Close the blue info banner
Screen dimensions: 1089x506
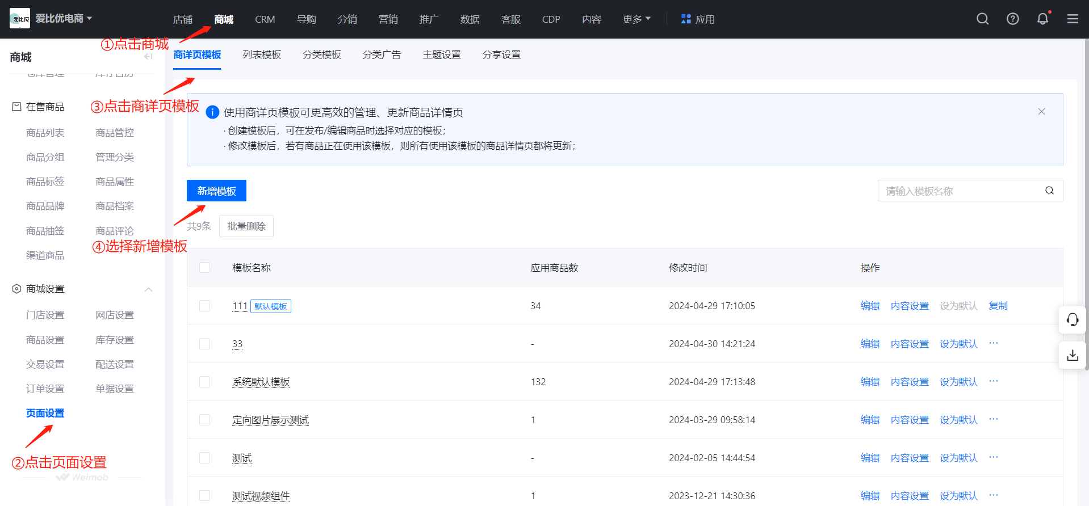[x=1041, y=112]
